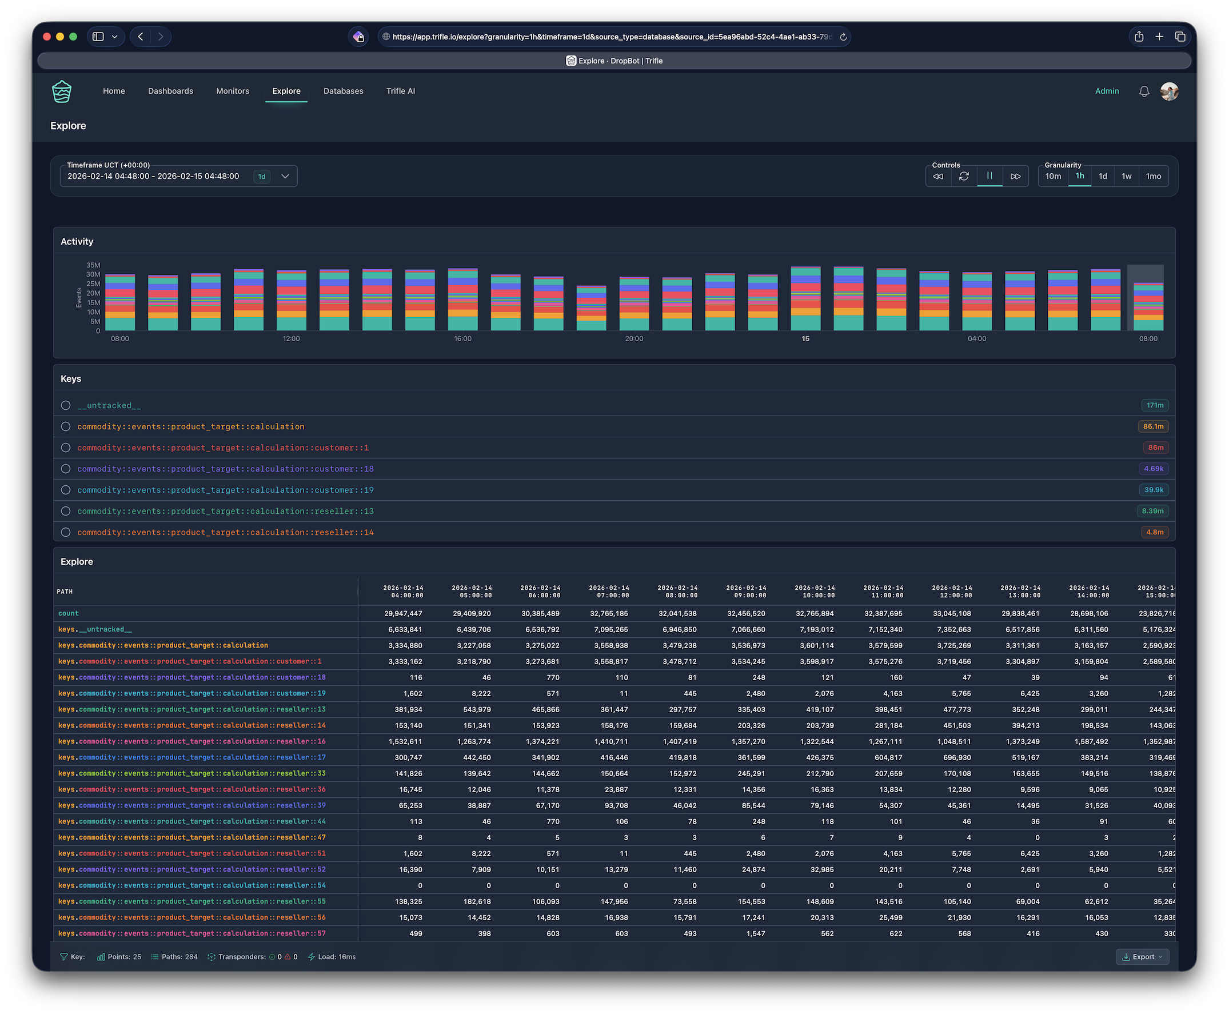Image resolution: width=1229 pixels, height=1014 pixels.
Task: Click the browser share icon
Action: pyautogui.click(x=1139, y=37)
